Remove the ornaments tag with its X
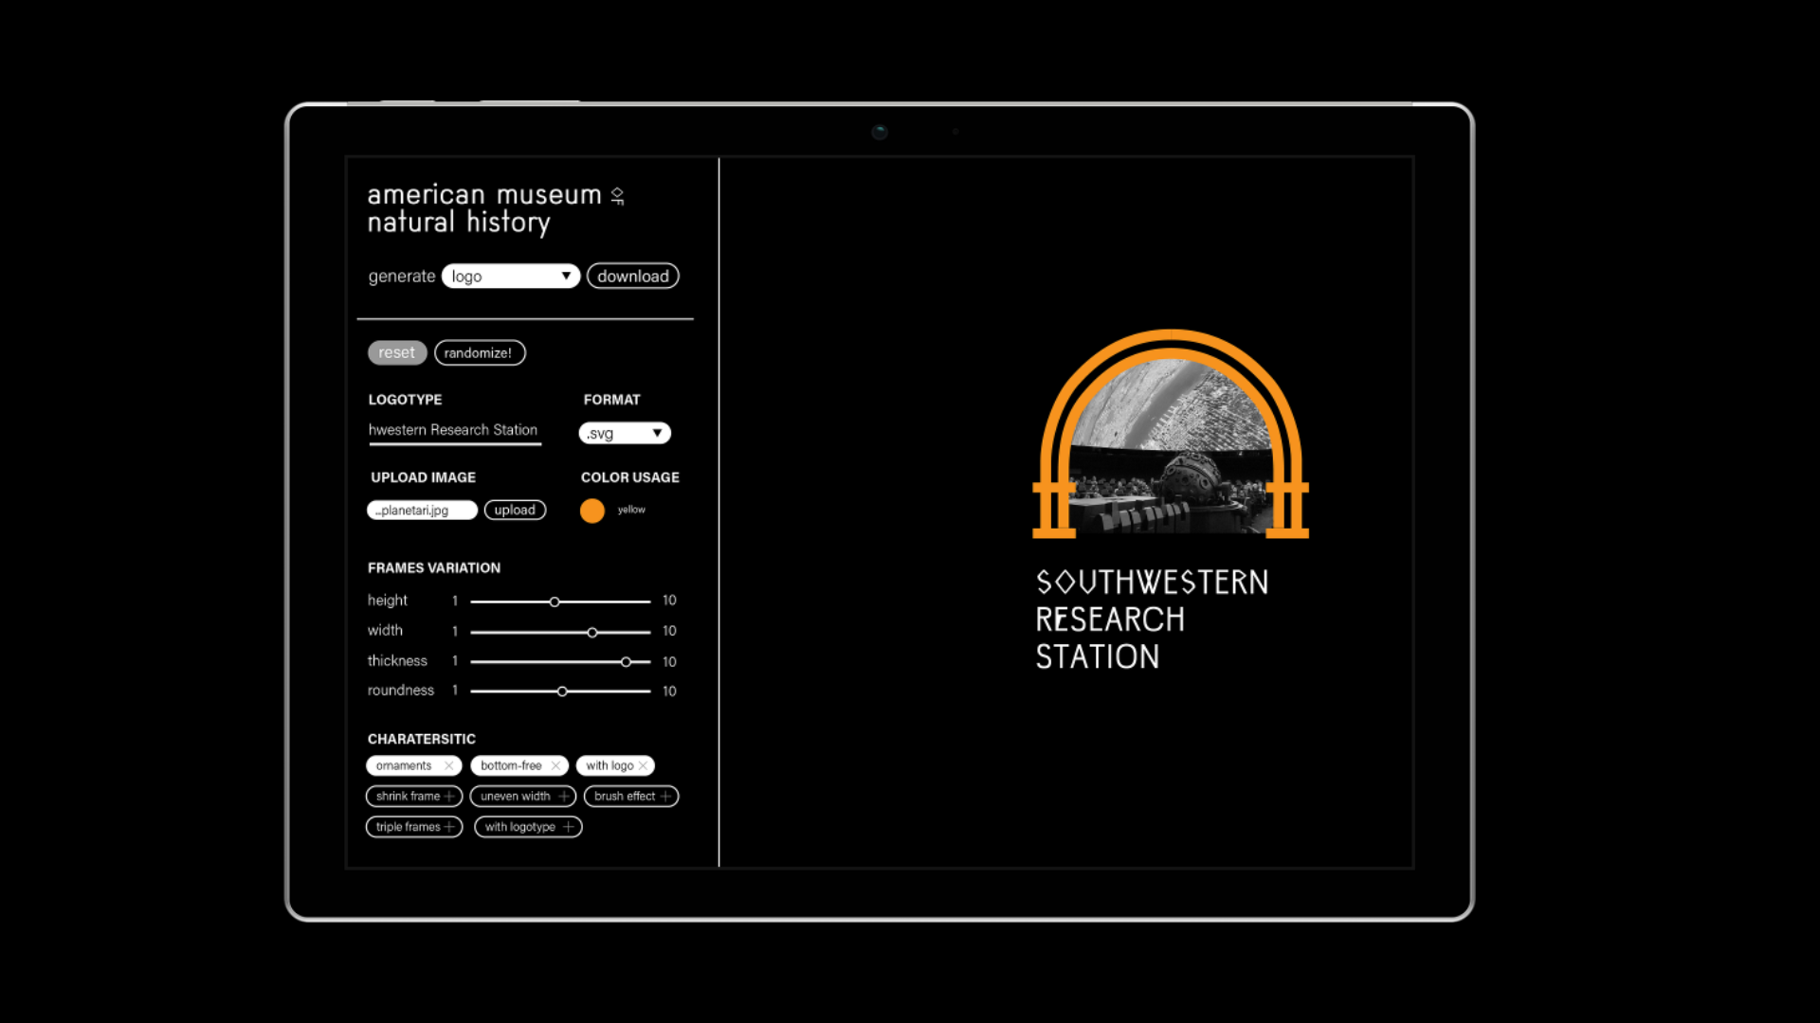 pos(449,765)
